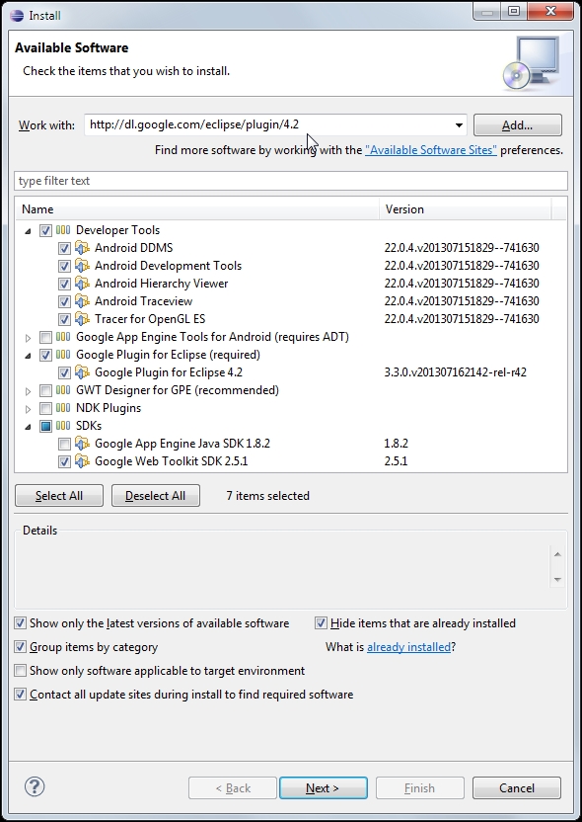The width and height of the screenshot is (582, 822).
Task: Open the Available Software Sites preferences link
Action: click(431, 150)
